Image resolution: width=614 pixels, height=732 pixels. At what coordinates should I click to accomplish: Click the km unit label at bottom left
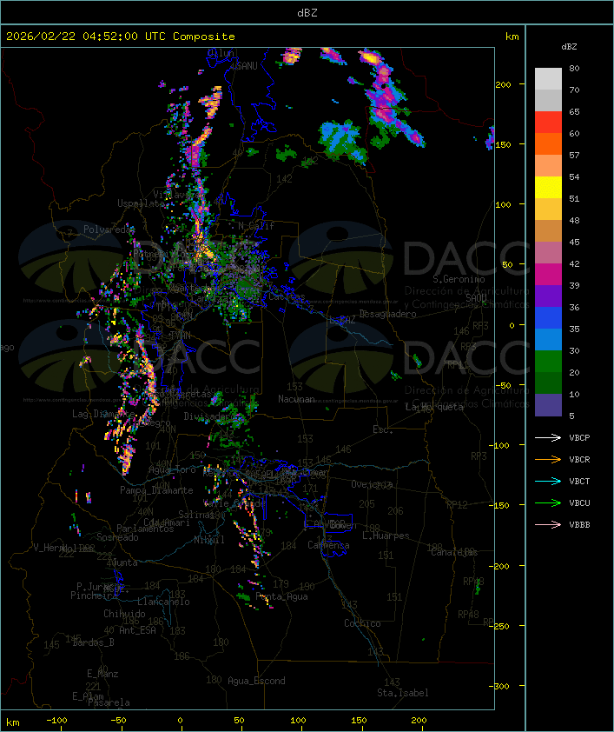[12, 722]
